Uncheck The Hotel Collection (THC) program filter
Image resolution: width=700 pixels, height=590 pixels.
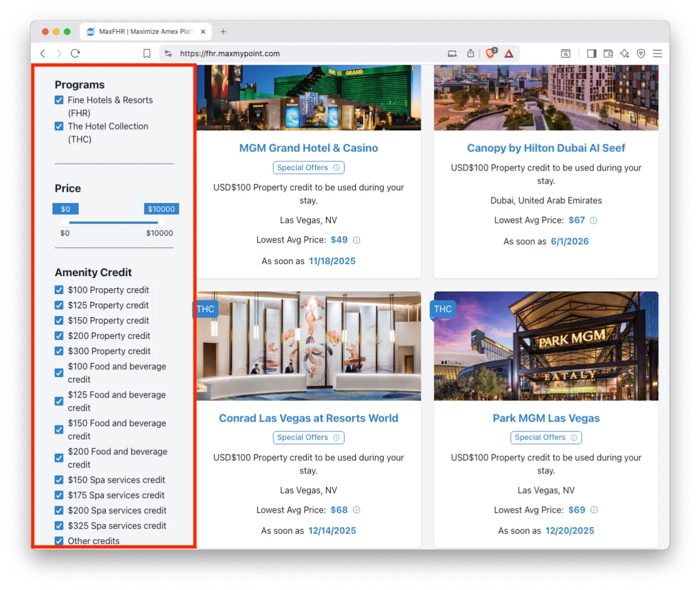(x=59, y=126)
